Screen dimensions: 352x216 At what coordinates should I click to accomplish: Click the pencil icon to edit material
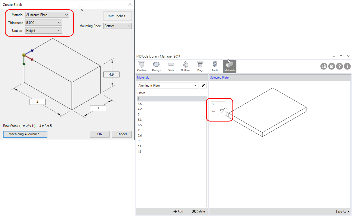tap(203, 85)
